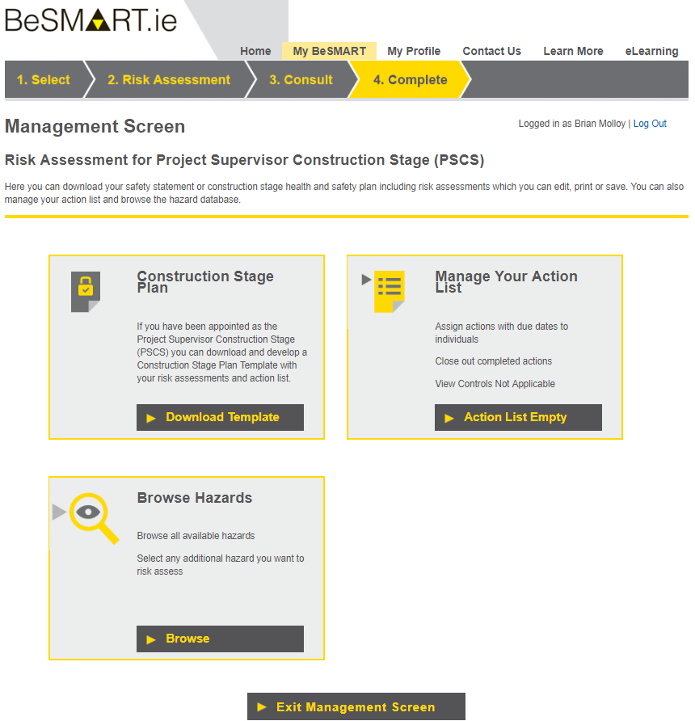Go to My Profile
Screen dimensions: 695x721
point(414,51)
